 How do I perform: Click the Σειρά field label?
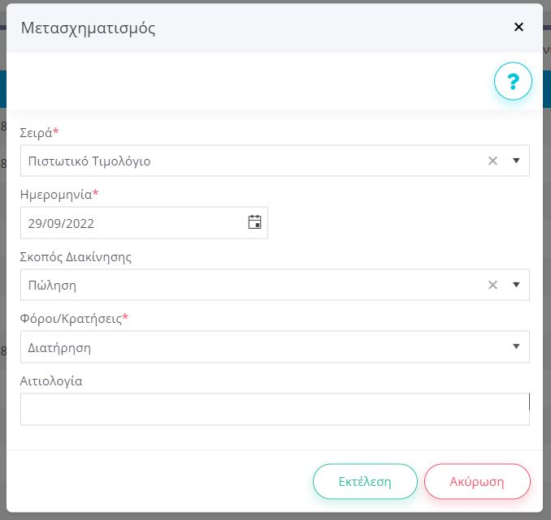pos(36,132)
